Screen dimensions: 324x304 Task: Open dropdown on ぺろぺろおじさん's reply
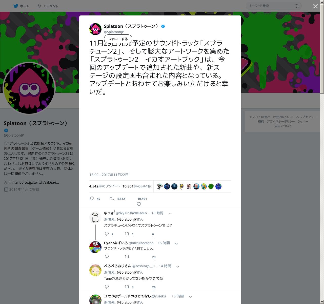coord(178,267)
